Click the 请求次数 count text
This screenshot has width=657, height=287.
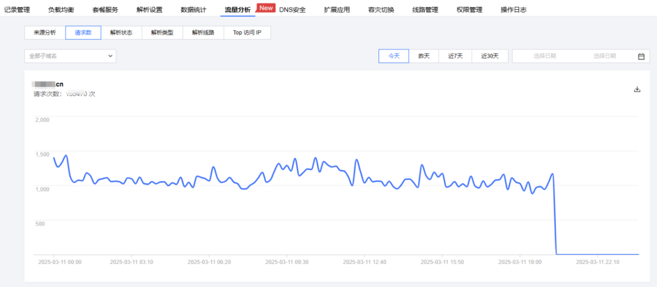pos(64,94)
